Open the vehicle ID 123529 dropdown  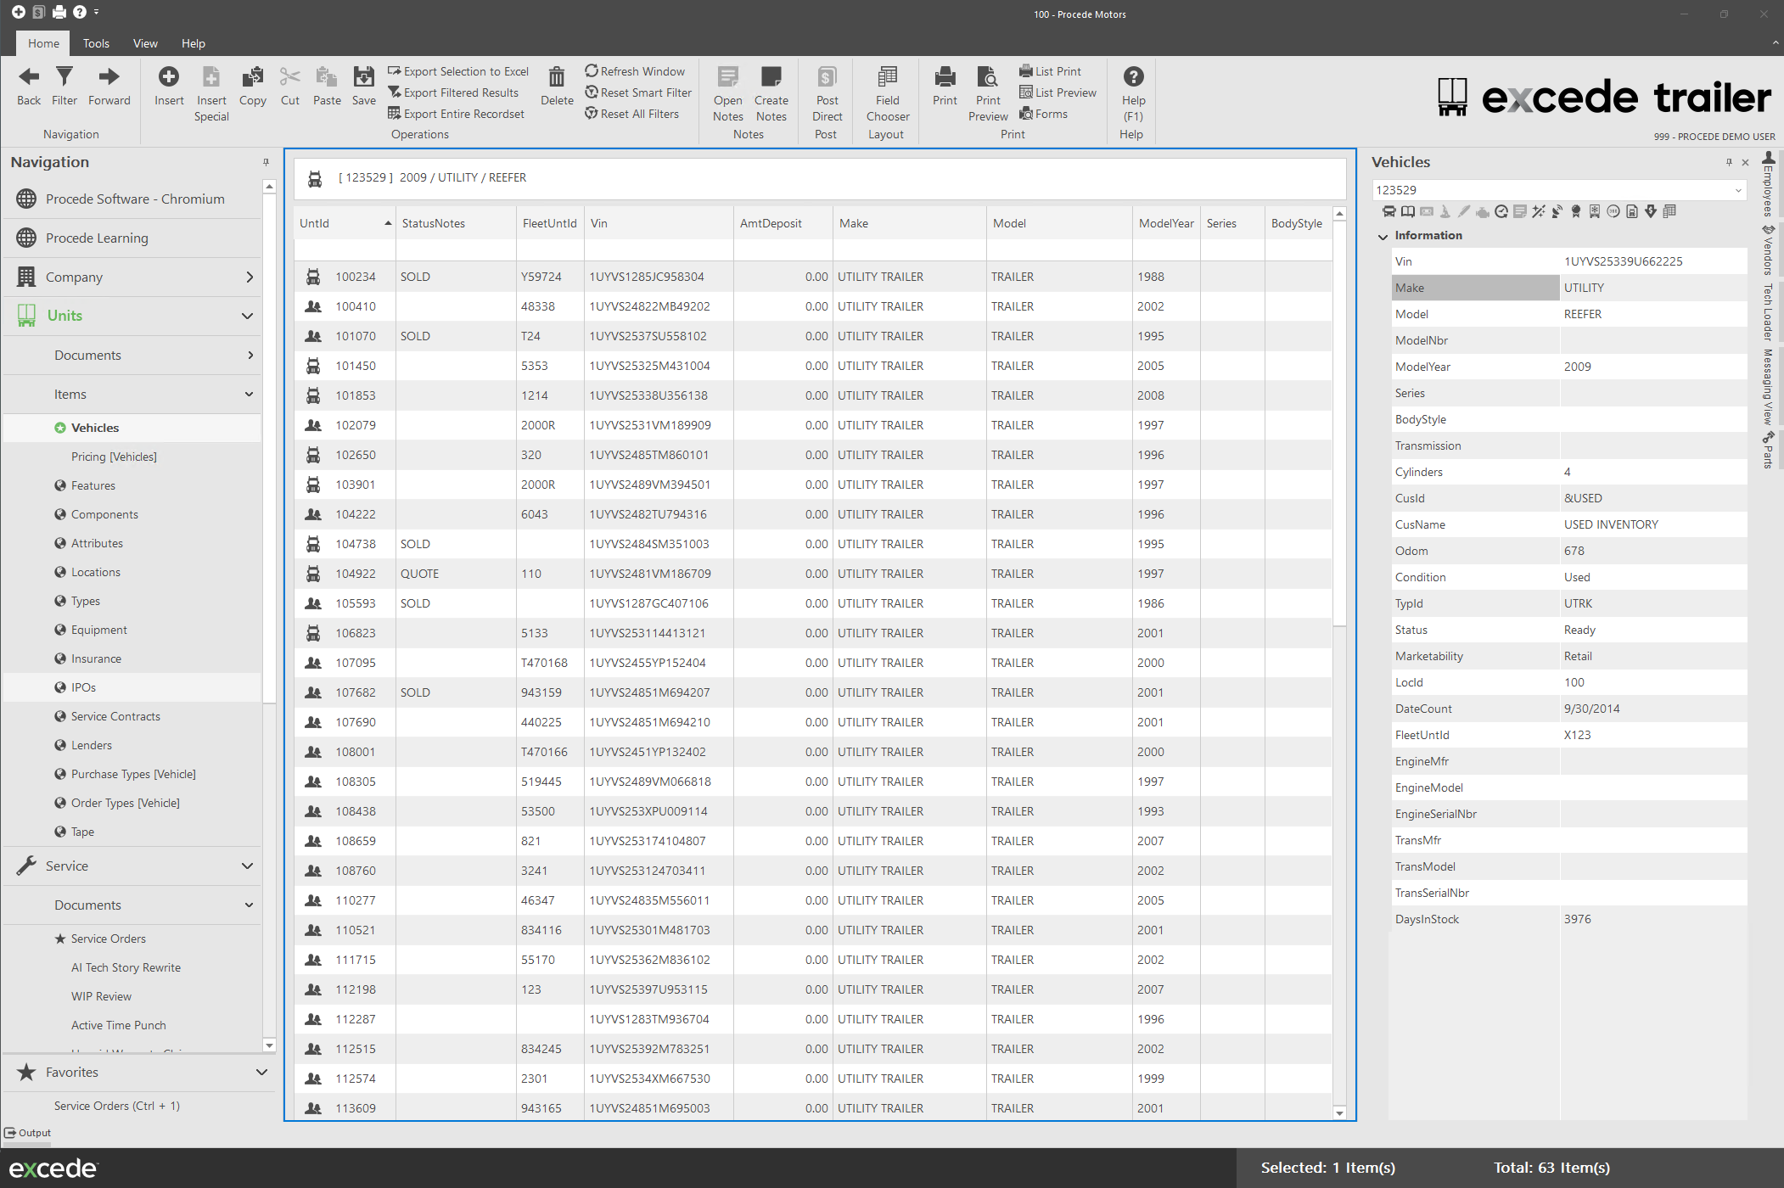pos(1738,190)
